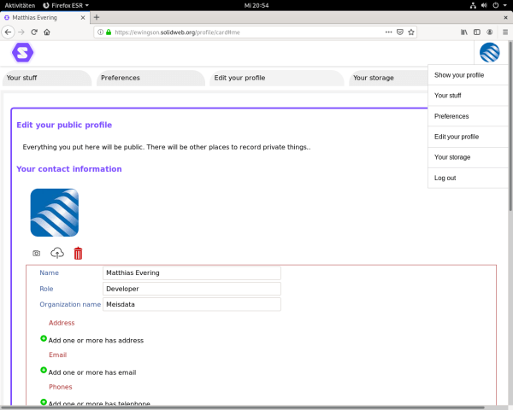The width and height of the screenshot is (513, 410).
Task: Open Firefox ESR application menu dropdown
Action: coord(66,5)
